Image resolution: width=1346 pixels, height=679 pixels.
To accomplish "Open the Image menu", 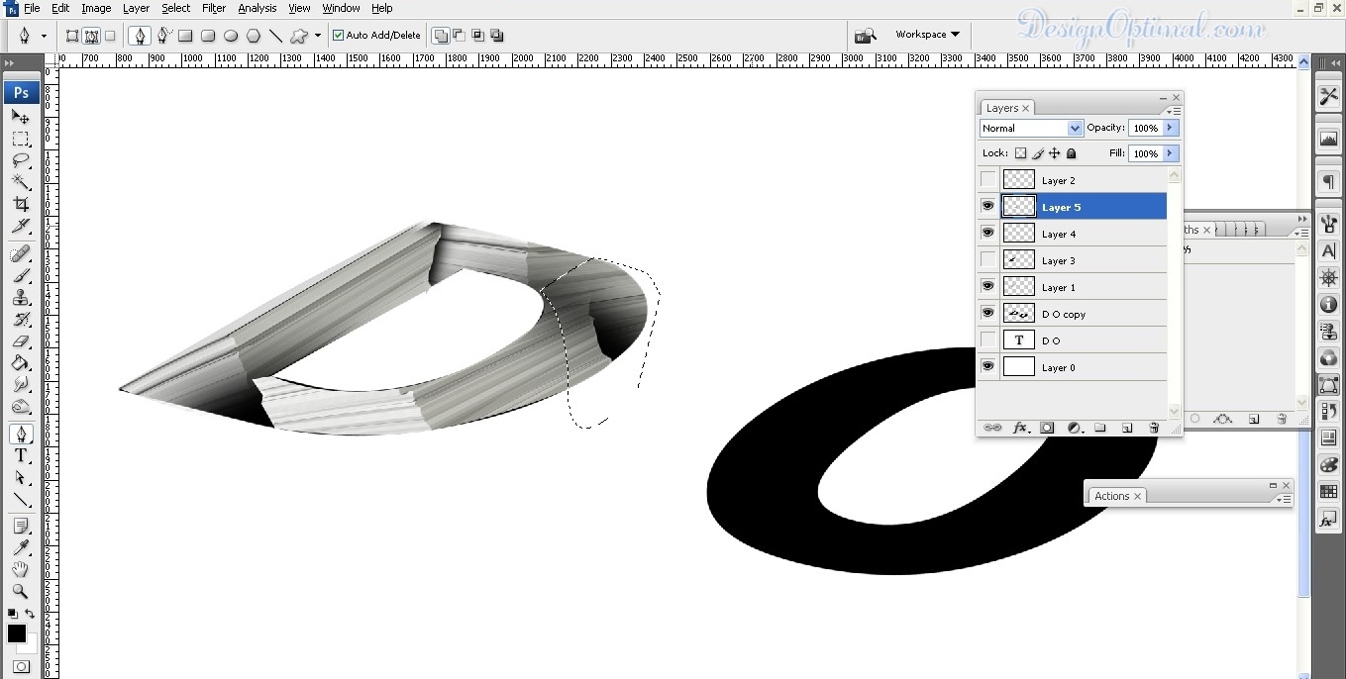I will click(96, 8).
